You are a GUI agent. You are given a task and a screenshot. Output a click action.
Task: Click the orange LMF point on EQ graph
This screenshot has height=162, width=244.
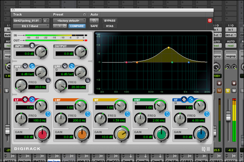(x=137, y=63)
